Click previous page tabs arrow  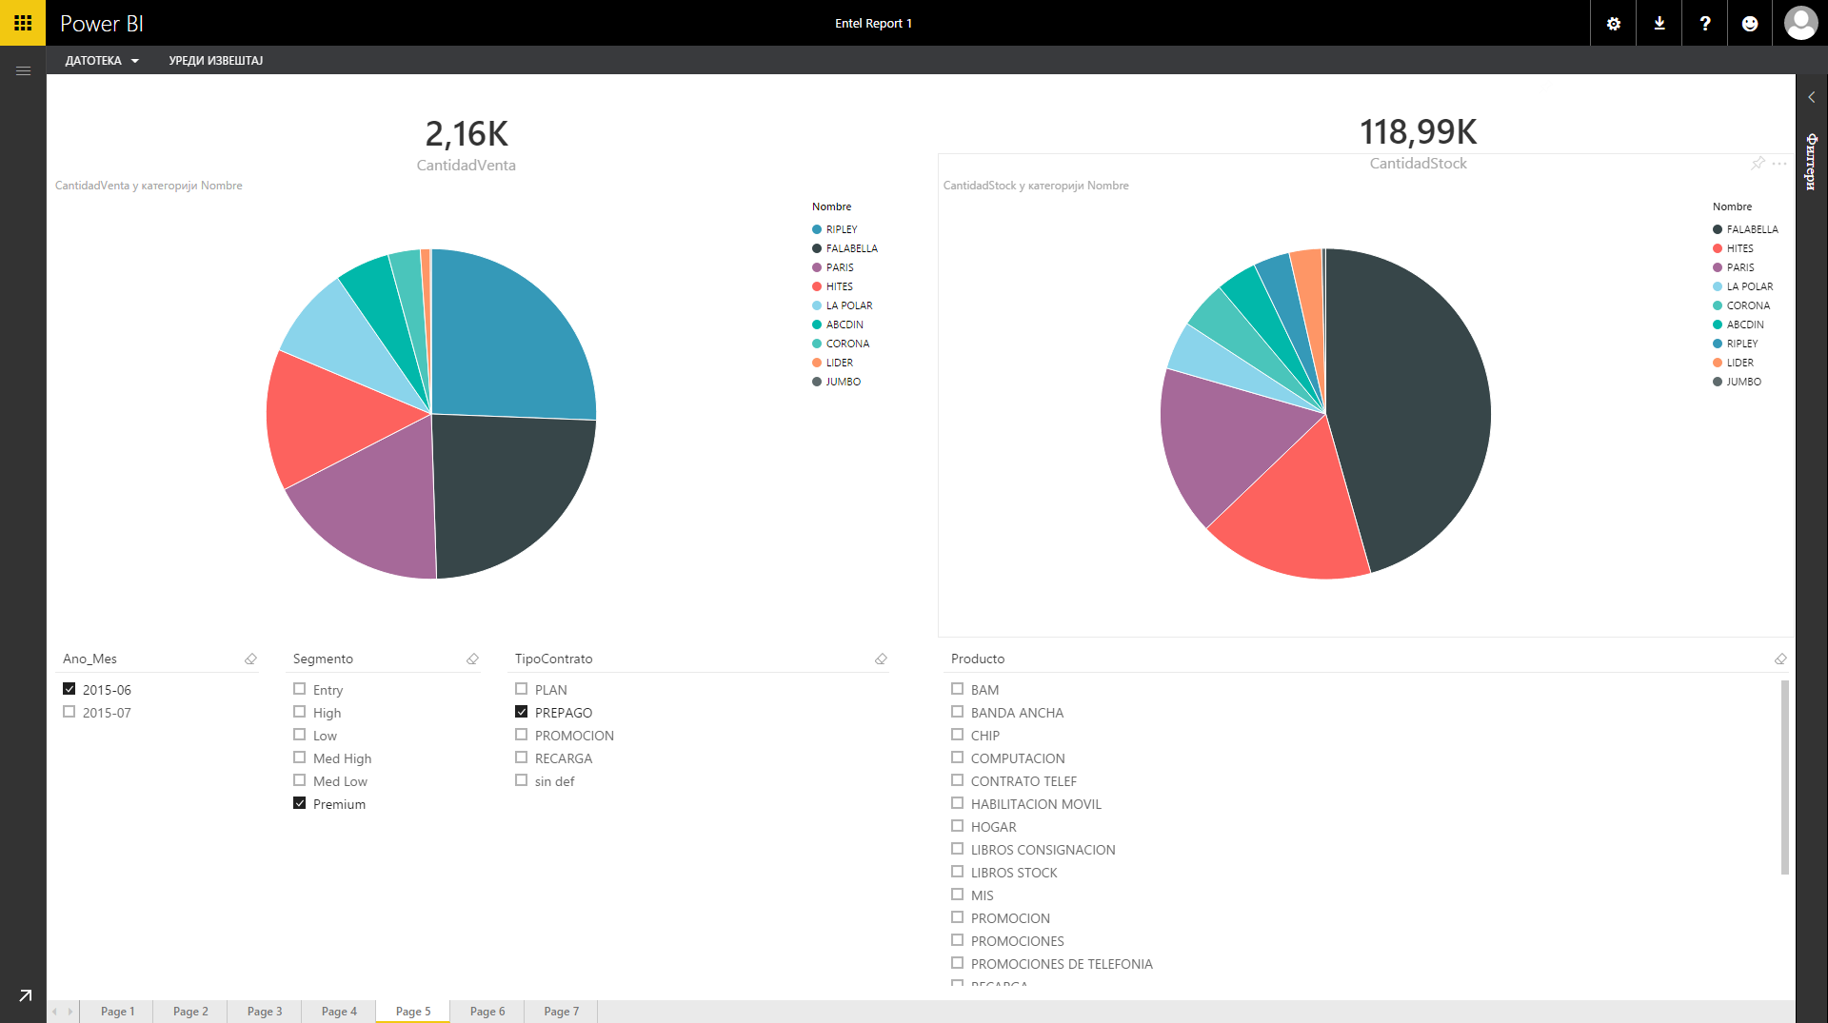(55, 1012)
